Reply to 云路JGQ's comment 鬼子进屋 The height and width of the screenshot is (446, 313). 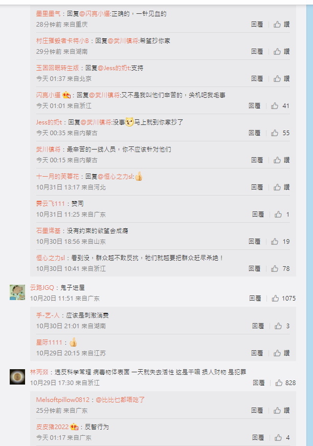pyautogui.click(x=255, y=298)
